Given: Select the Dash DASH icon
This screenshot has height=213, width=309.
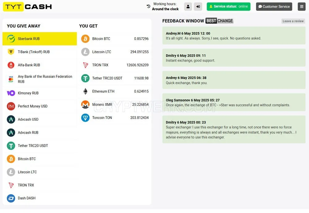Looking at the screenshot, I should [x=11, y=198].
